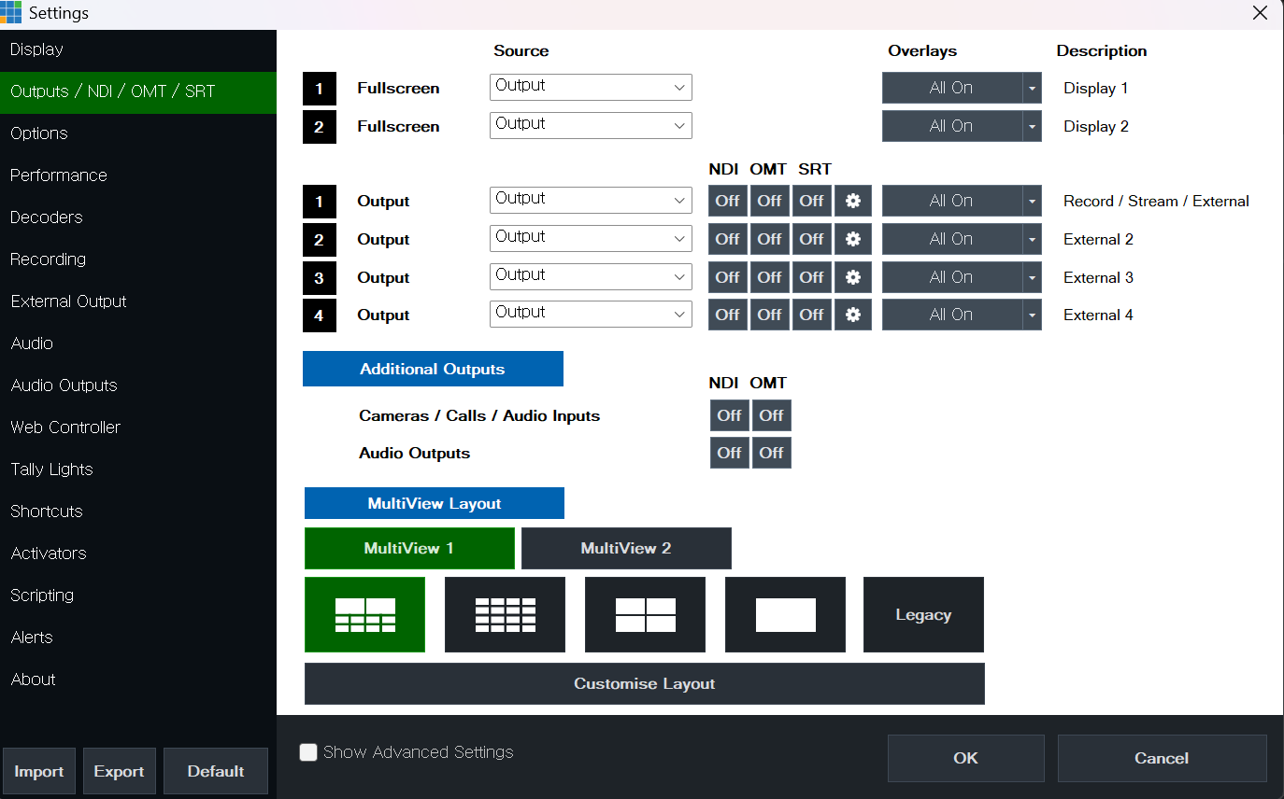Toggle SRT for Output 2
1284x799 pixels.
[x=811, y=239]
